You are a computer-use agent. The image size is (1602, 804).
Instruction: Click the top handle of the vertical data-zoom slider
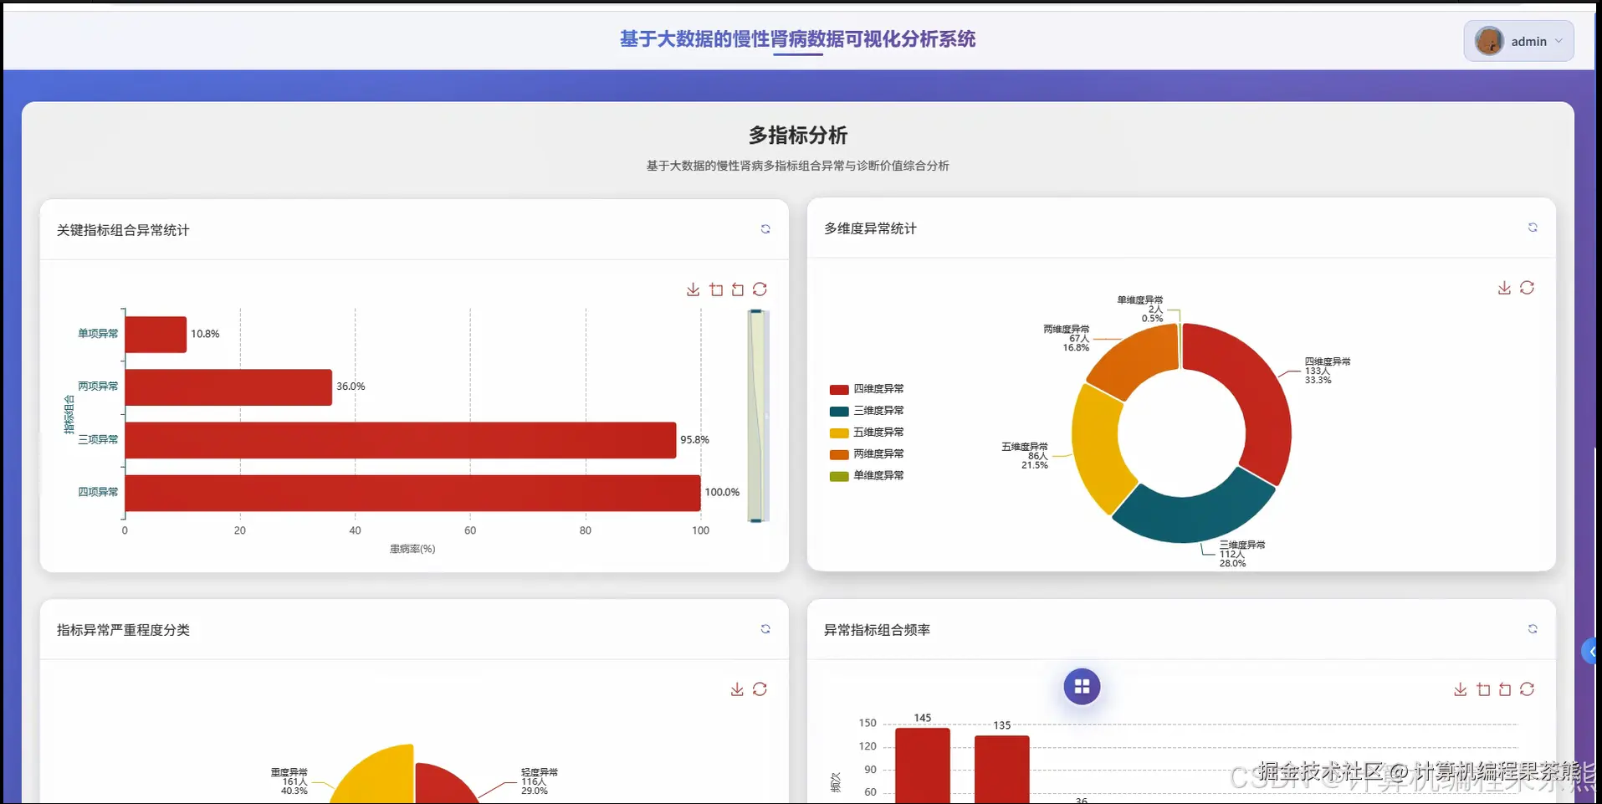tap(756, 311)
